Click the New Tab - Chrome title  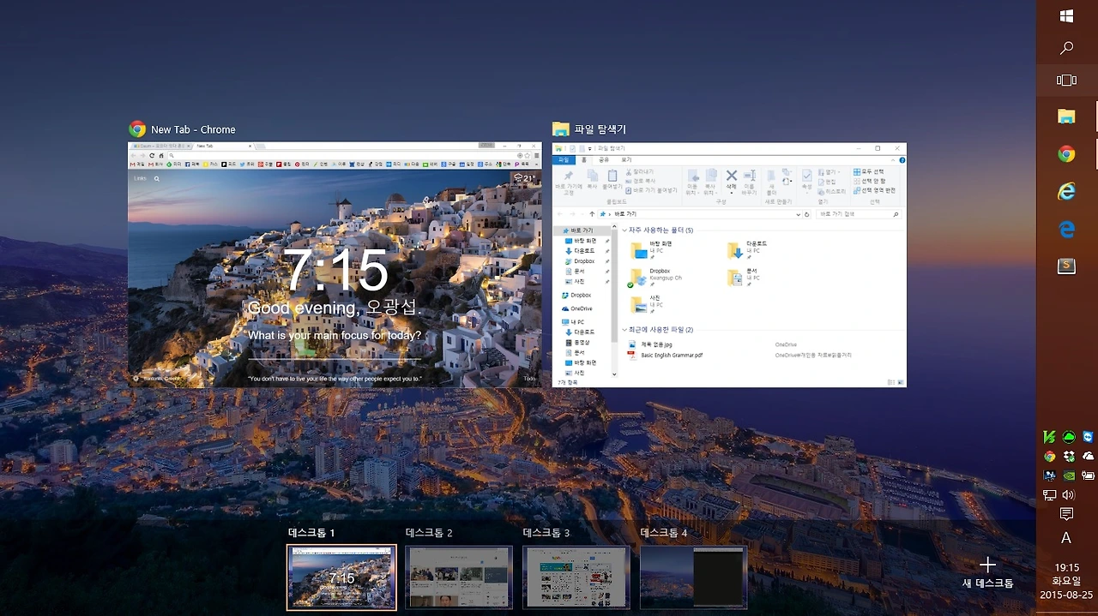(193, 129)
